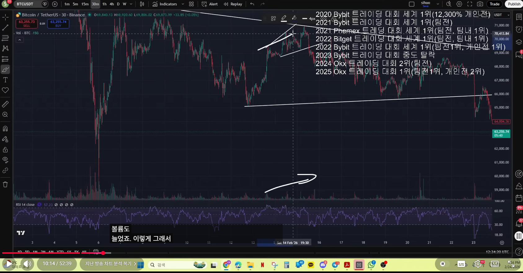Select the trend line drawing tool
This screenshot has height=273, width=523.
click(x=5, y=28)
